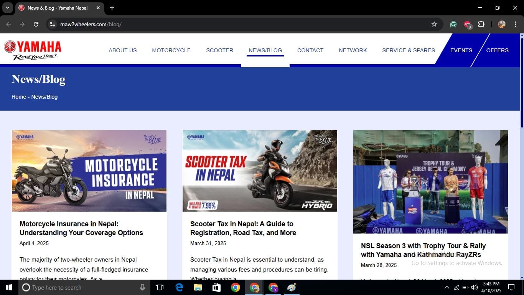Click the Scooter Tax in Nepal banner image

pos(260,171)
